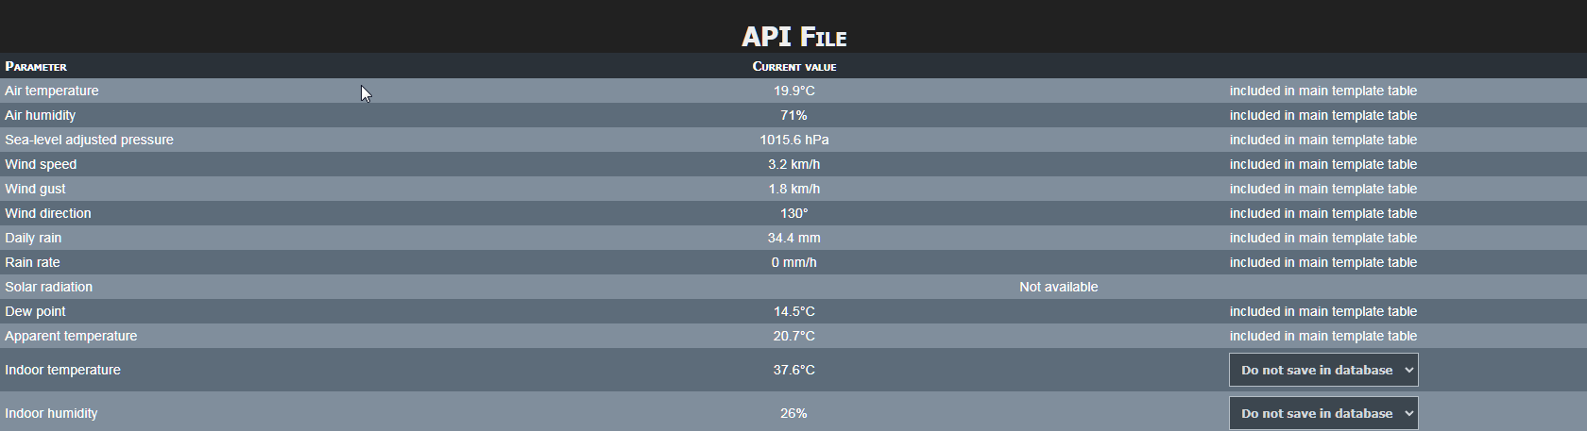This screenshot has width=1587, height=431.
Task: Click the 'Not available' solar radiation text
Action: coord(1058,287)
